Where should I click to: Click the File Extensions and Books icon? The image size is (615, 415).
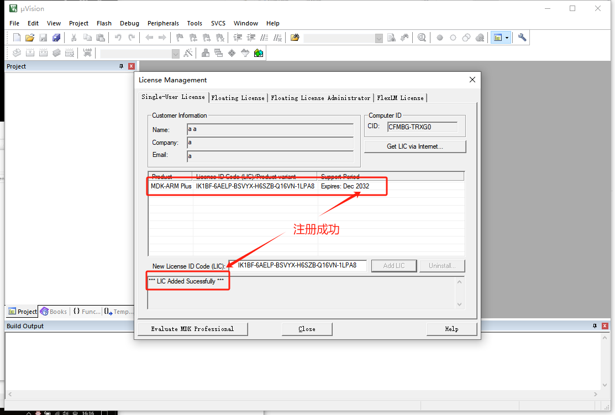coord(205,53)
